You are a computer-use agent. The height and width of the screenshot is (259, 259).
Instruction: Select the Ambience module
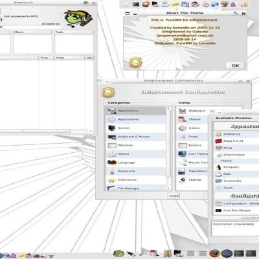pos(236,134)
